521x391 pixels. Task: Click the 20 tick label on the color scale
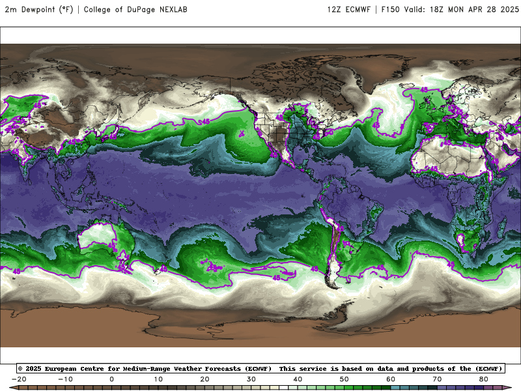click(204, 379)
